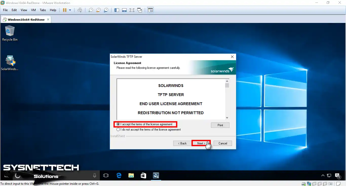Screen dimensions: 346x186
Task: Click the Send Ctrl+Alt+Del toolbar icon
Action: pos(80,10)
